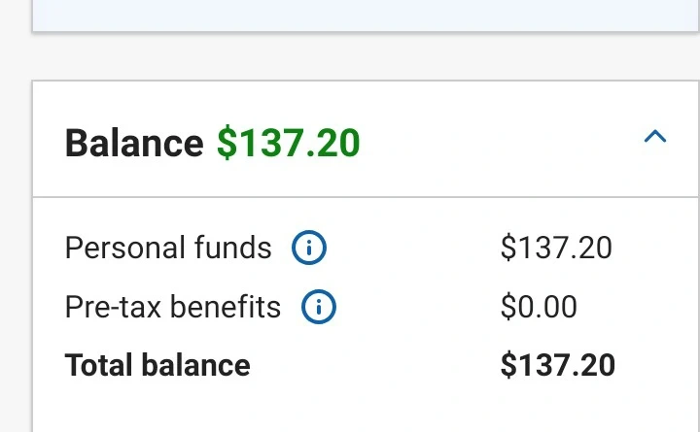Open the Pre-tax benefits info tooltip icon
The height and width of the screenshot is (432, 700).
(318, 308)
